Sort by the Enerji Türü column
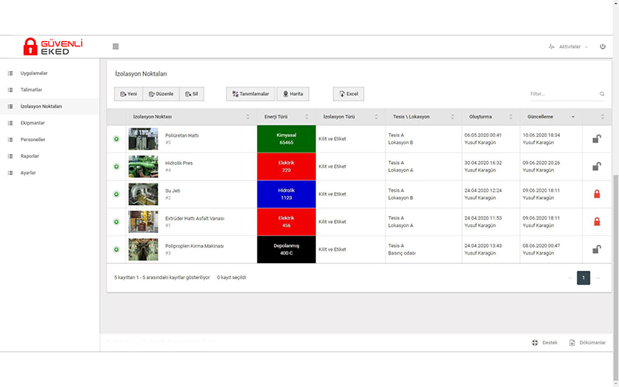The height and width of the screenshot is (387, 619). pos(286,117)
